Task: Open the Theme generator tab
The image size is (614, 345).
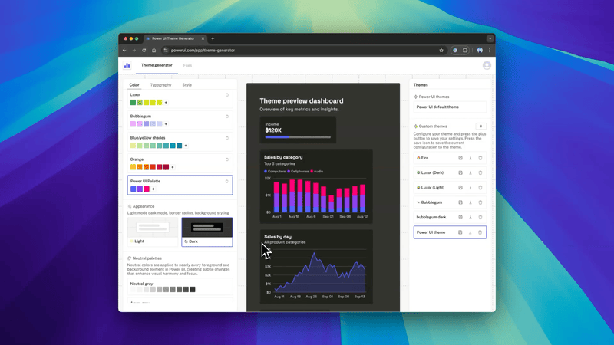Action: point(157,65)
